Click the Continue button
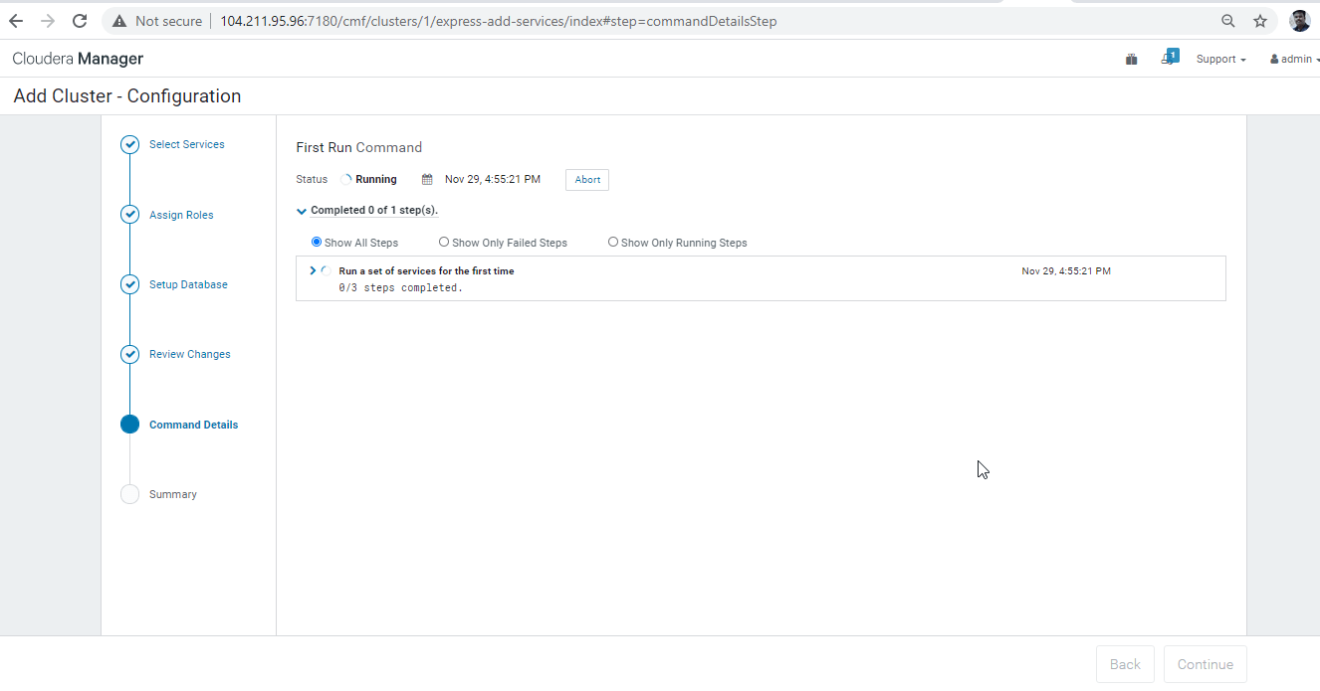Image resolution: width=1320 pixels, height=691 pixels. [1206, 664]
